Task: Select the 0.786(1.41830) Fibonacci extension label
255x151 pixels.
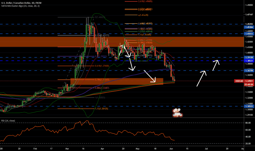Action: coord(145,43)
